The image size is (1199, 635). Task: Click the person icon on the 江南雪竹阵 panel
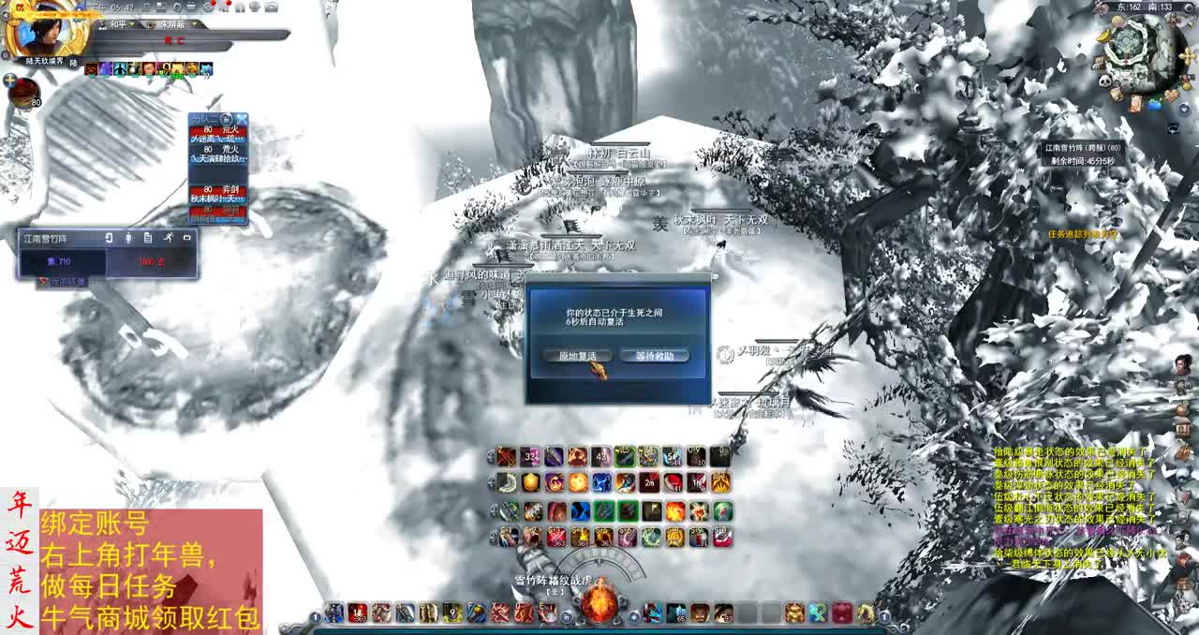(x=128, y=238)
